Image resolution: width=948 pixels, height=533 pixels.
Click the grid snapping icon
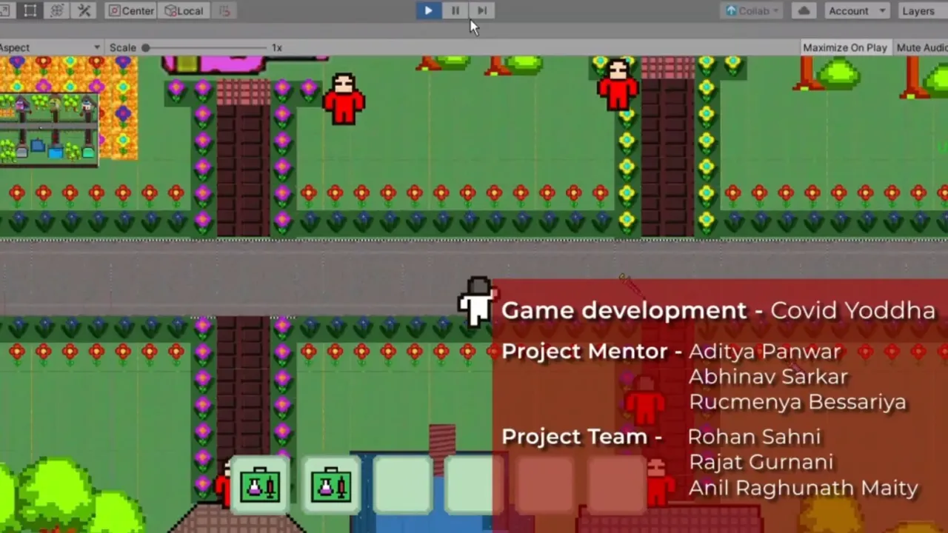pyautogui.click(x=224, y=10)
